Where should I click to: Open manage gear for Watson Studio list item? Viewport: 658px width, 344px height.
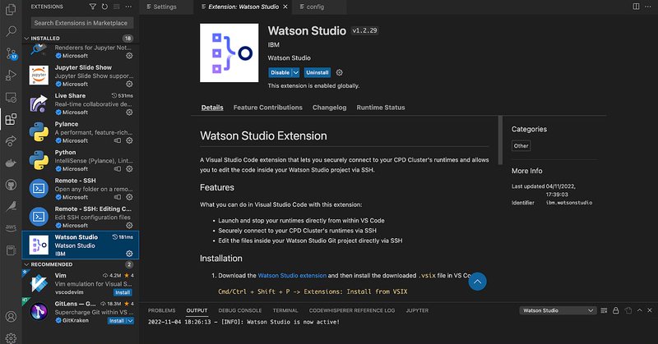click(x=129, y=254)
